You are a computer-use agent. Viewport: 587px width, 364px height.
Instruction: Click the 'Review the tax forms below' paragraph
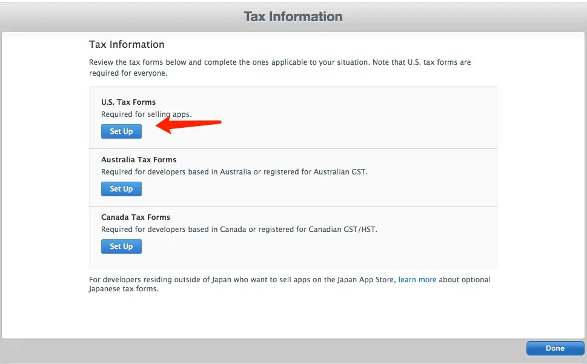[280, 67]
